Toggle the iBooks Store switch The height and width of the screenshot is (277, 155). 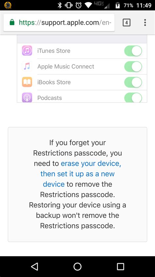coord(133,82)
